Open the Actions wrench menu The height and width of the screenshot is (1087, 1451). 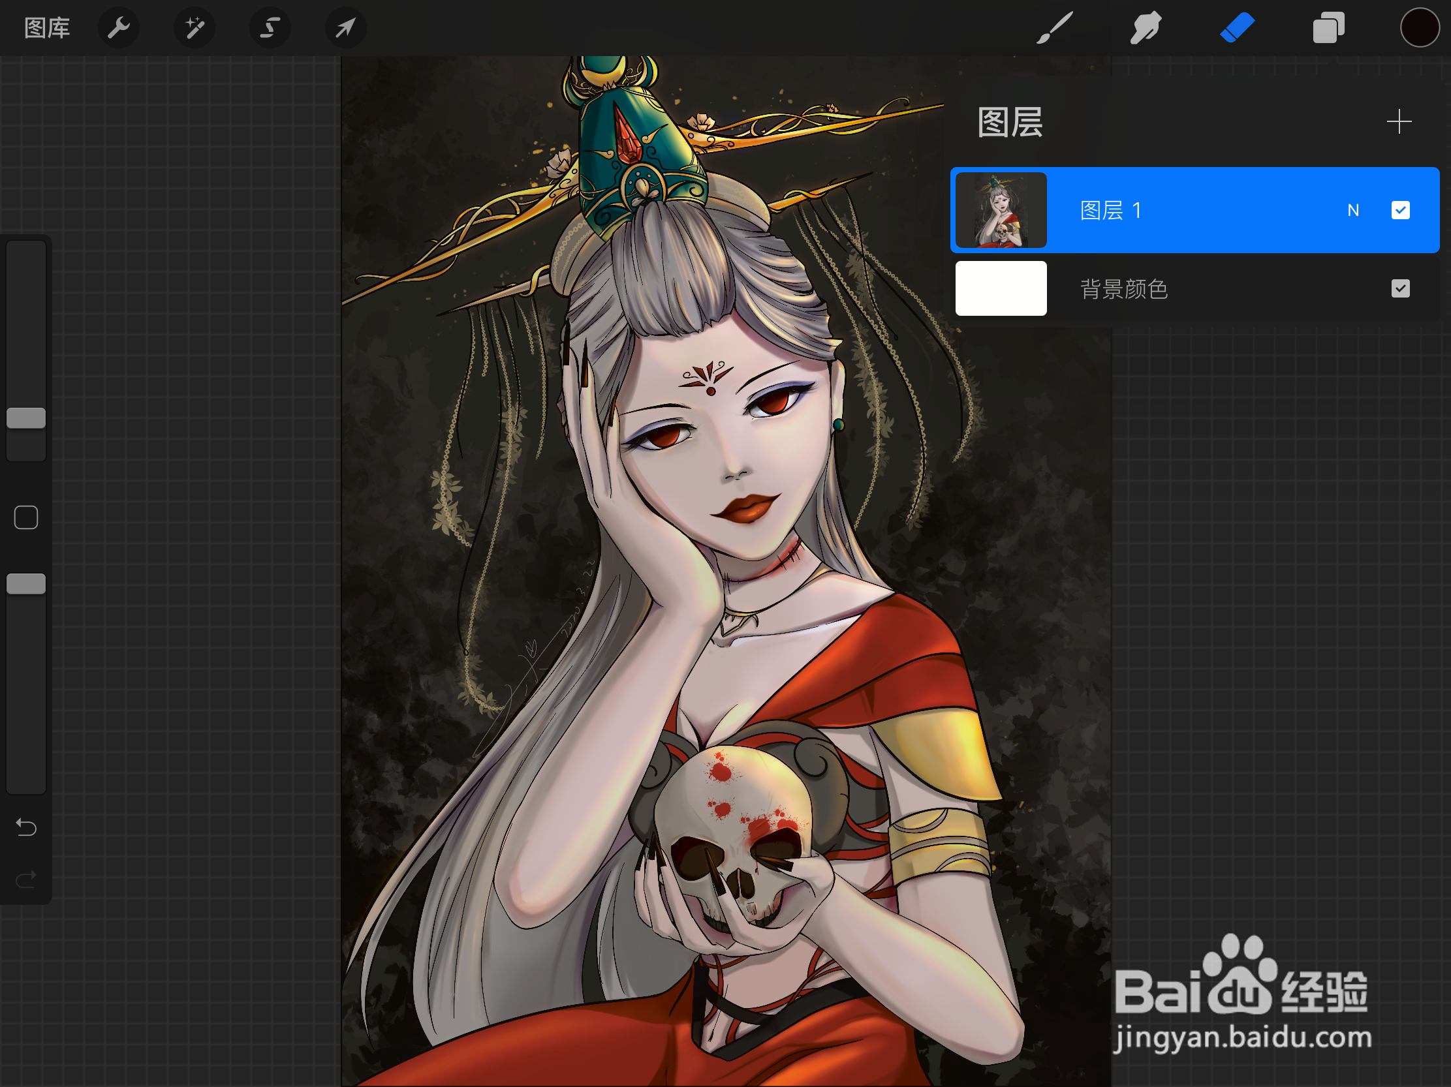(x=119, y=28)
